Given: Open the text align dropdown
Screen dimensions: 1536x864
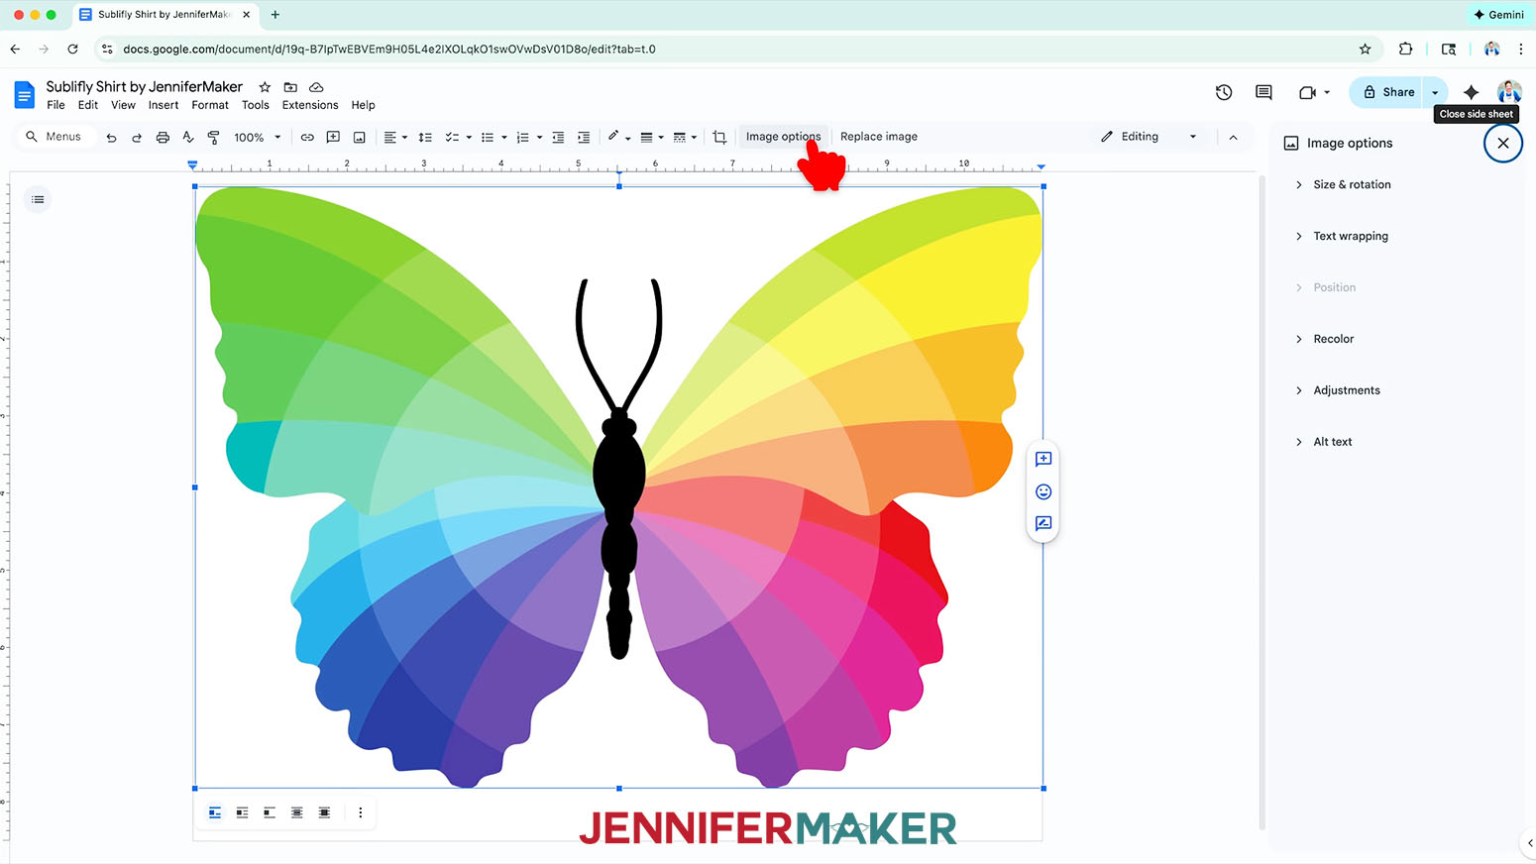Looking at the screenshot, I should [x=395, y=138].
